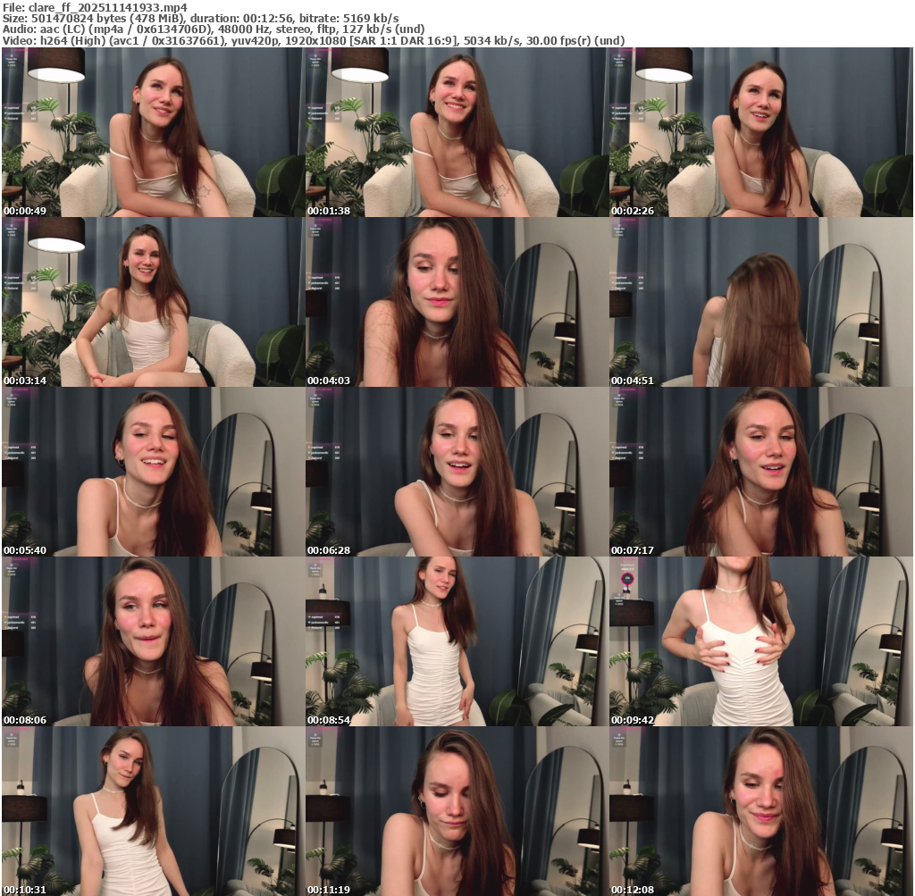Select the Audio codec info line
Image resolution: width=915 pixels, height=896 pixels.
pos(214,29)
